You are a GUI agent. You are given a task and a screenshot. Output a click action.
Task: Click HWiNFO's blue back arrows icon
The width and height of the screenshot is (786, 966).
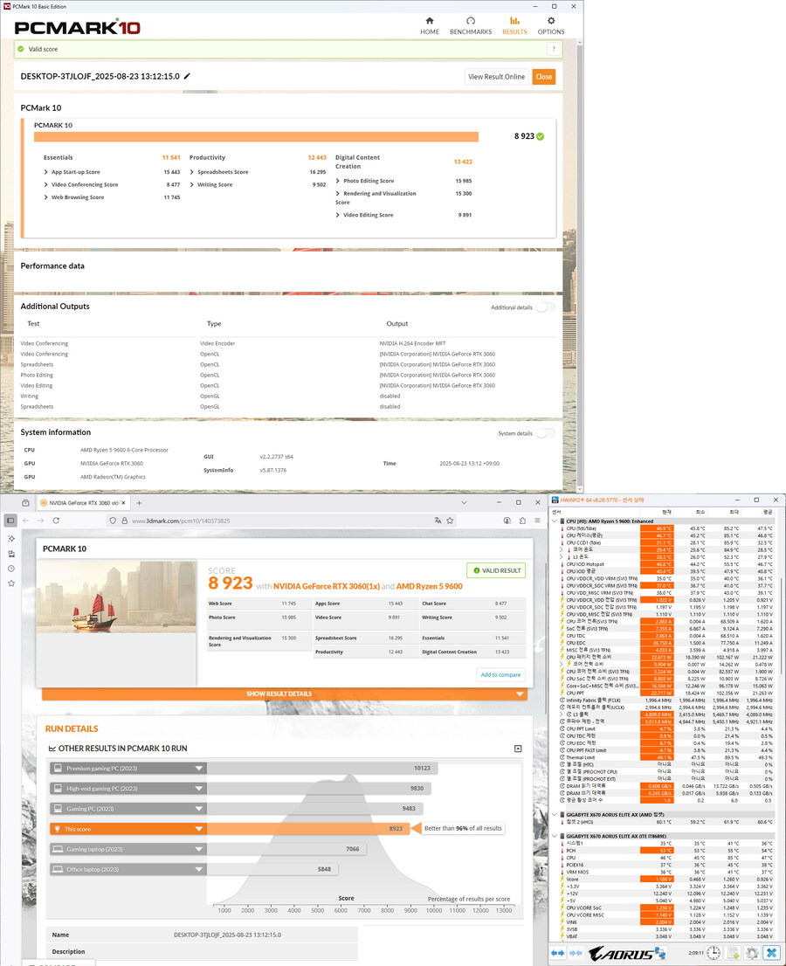coord(557,952)
